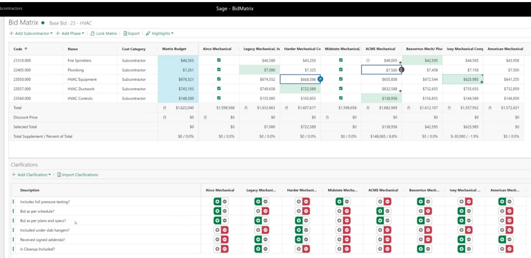Click the green diamond icon beside Bid Matrix title
Image resolution: width=531 pixels, height=258 pixels.
pos(43,23)
